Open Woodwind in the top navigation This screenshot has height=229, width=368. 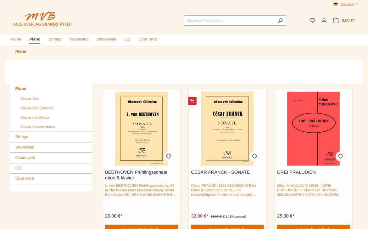(x=79, y=39)
